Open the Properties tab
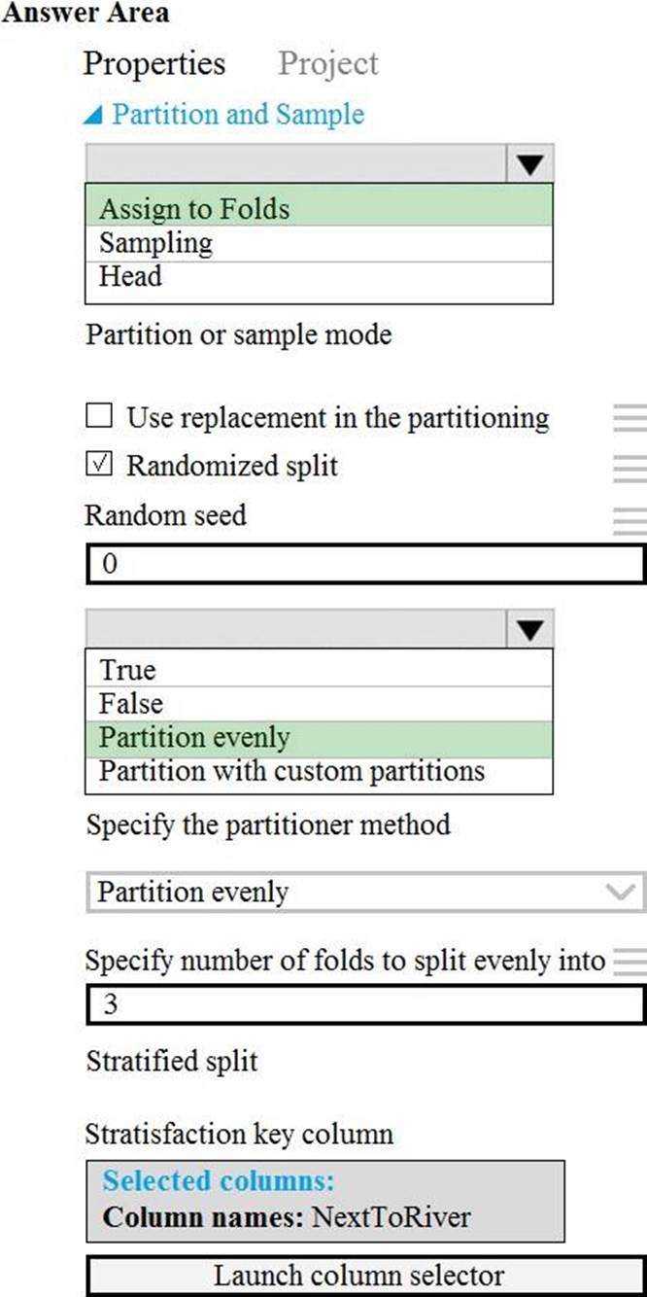The height and width of the screenshot is (1297, 647). (153, 64)
